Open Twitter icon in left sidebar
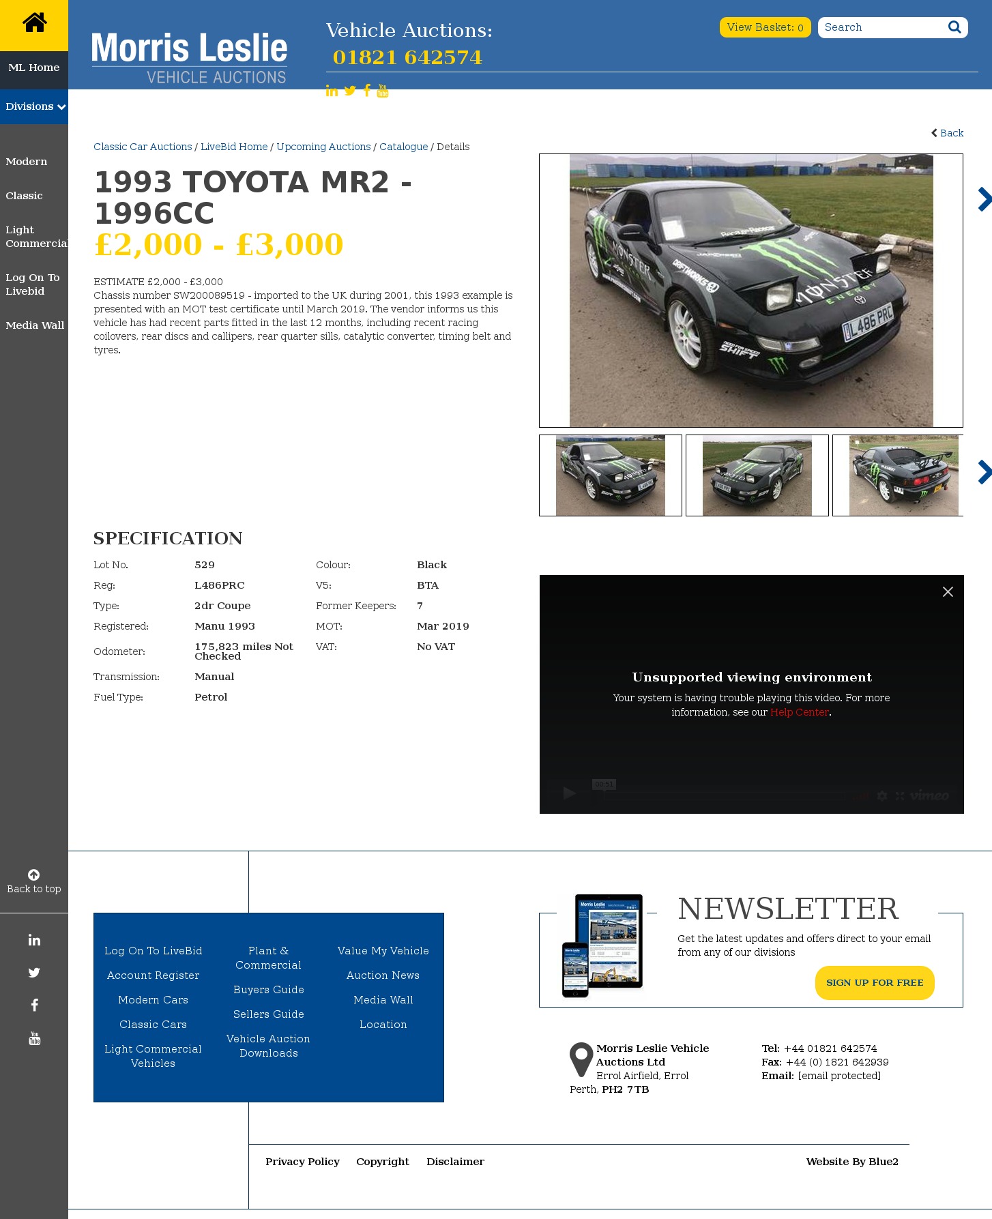This screenshot has width=992, height=1219. click(34, 973)
